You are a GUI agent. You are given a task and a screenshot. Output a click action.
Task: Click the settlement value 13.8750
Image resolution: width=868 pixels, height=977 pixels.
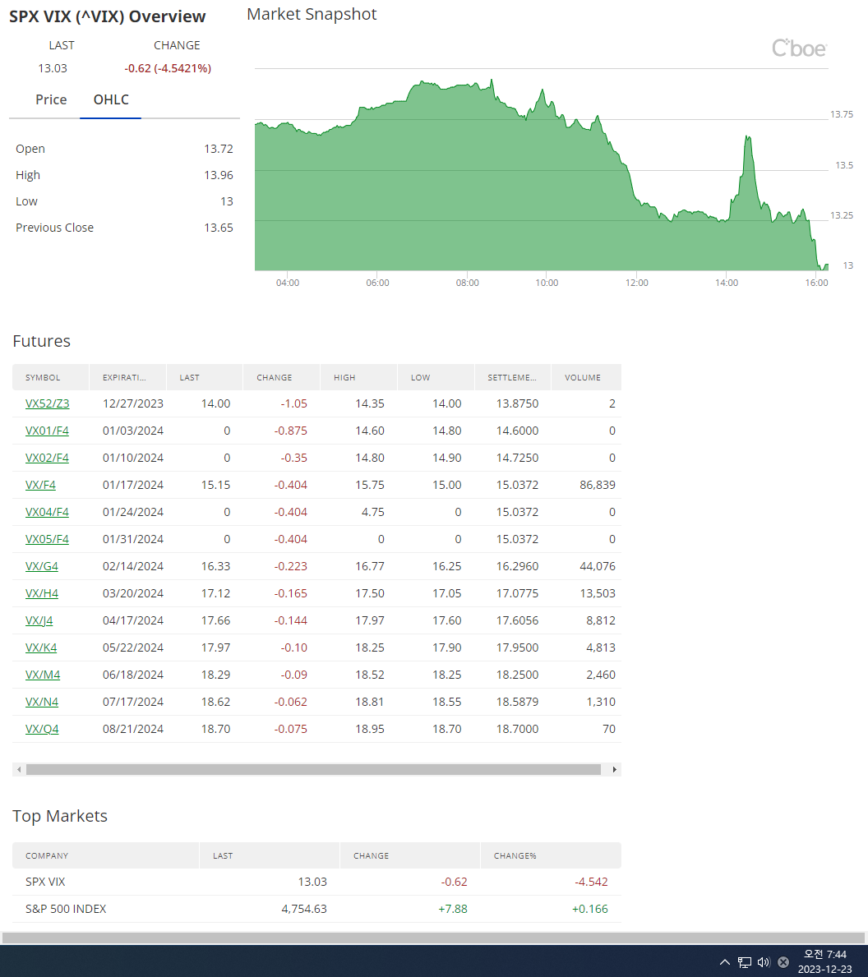pos(517,403)
